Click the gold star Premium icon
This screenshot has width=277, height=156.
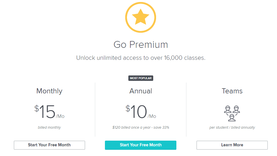(141, 17)
